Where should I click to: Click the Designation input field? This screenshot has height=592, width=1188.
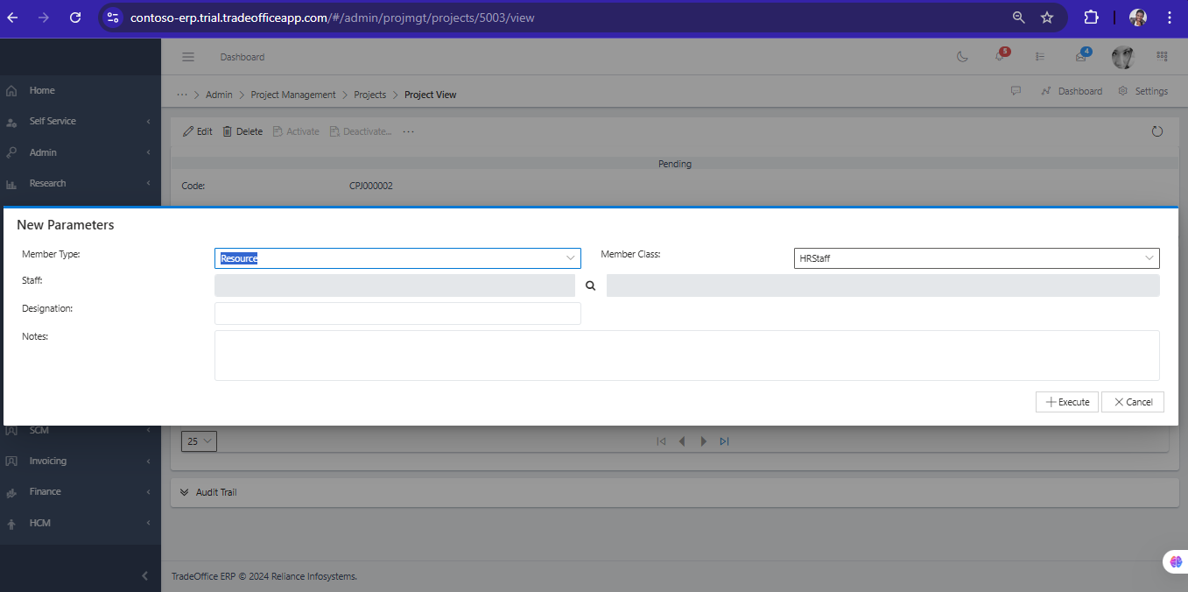[397, 314]
